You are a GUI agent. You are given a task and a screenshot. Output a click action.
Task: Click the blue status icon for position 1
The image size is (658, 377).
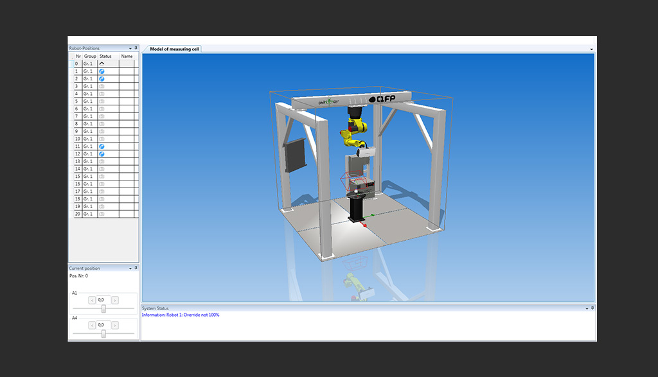tap(102, 71)
